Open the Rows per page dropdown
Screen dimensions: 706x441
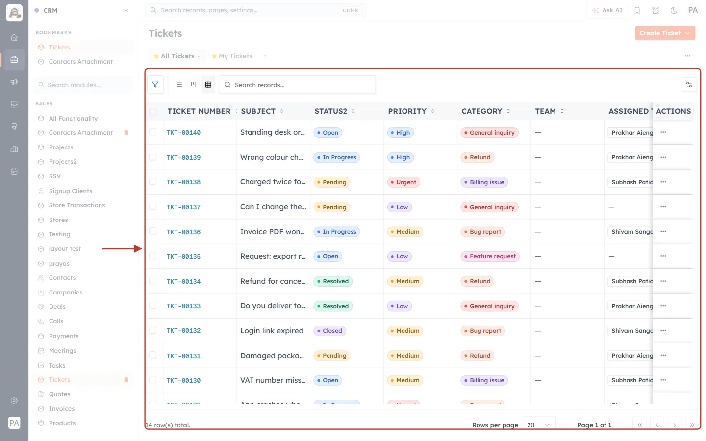pyautogui.click(x=538, y=425)
